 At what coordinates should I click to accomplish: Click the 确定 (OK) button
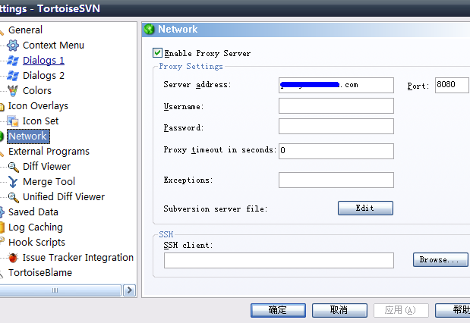click(x=278, y=310)
